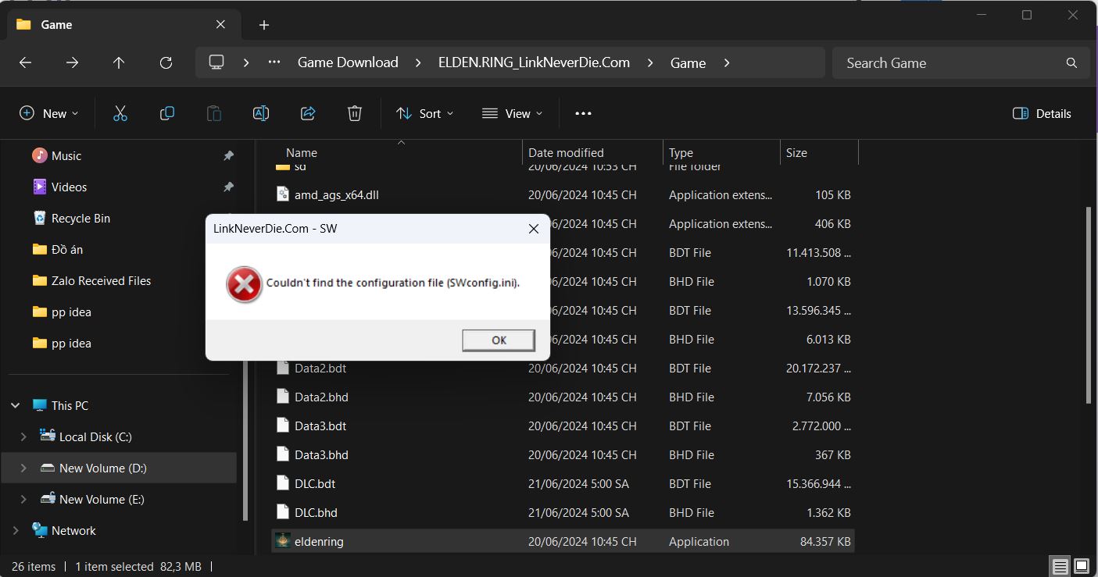
Task: Collapse the This PC tree node
Action: [16, 405]
